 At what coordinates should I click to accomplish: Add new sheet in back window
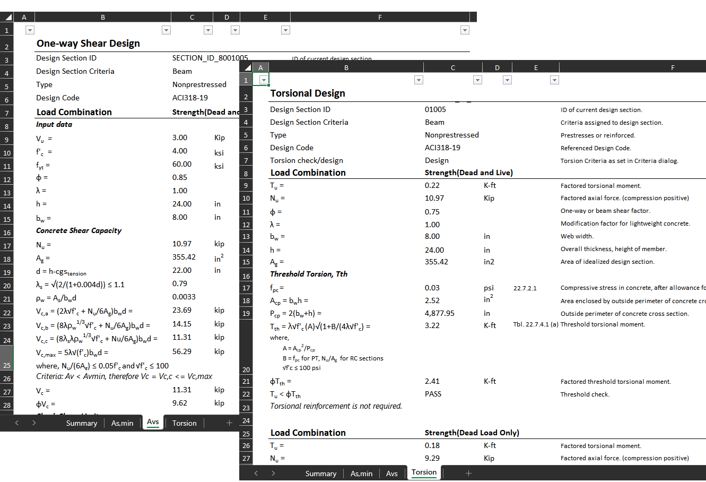tap(229, 423)
